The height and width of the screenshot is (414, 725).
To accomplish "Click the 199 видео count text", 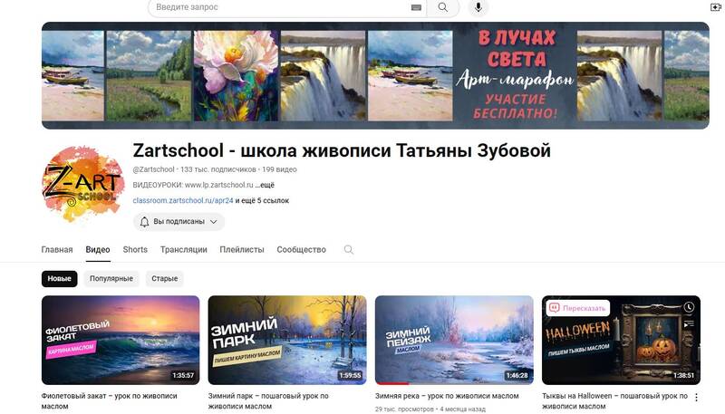I will 279,169.
